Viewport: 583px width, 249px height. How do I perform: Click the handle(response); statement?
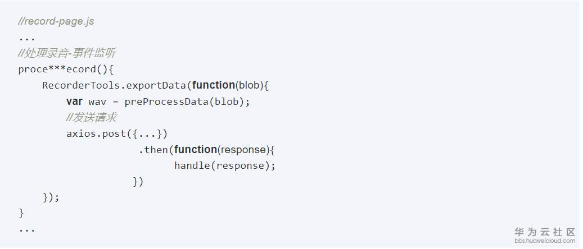point(225,165)
